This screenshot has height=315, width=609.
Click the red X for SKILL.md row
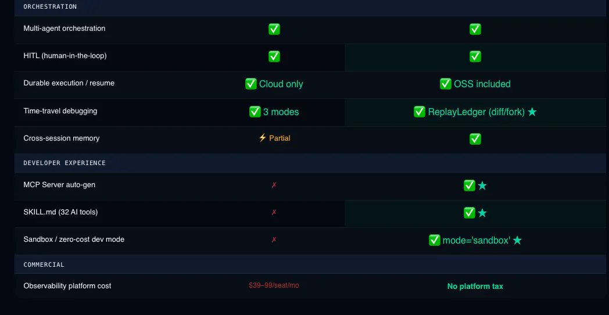274,213
